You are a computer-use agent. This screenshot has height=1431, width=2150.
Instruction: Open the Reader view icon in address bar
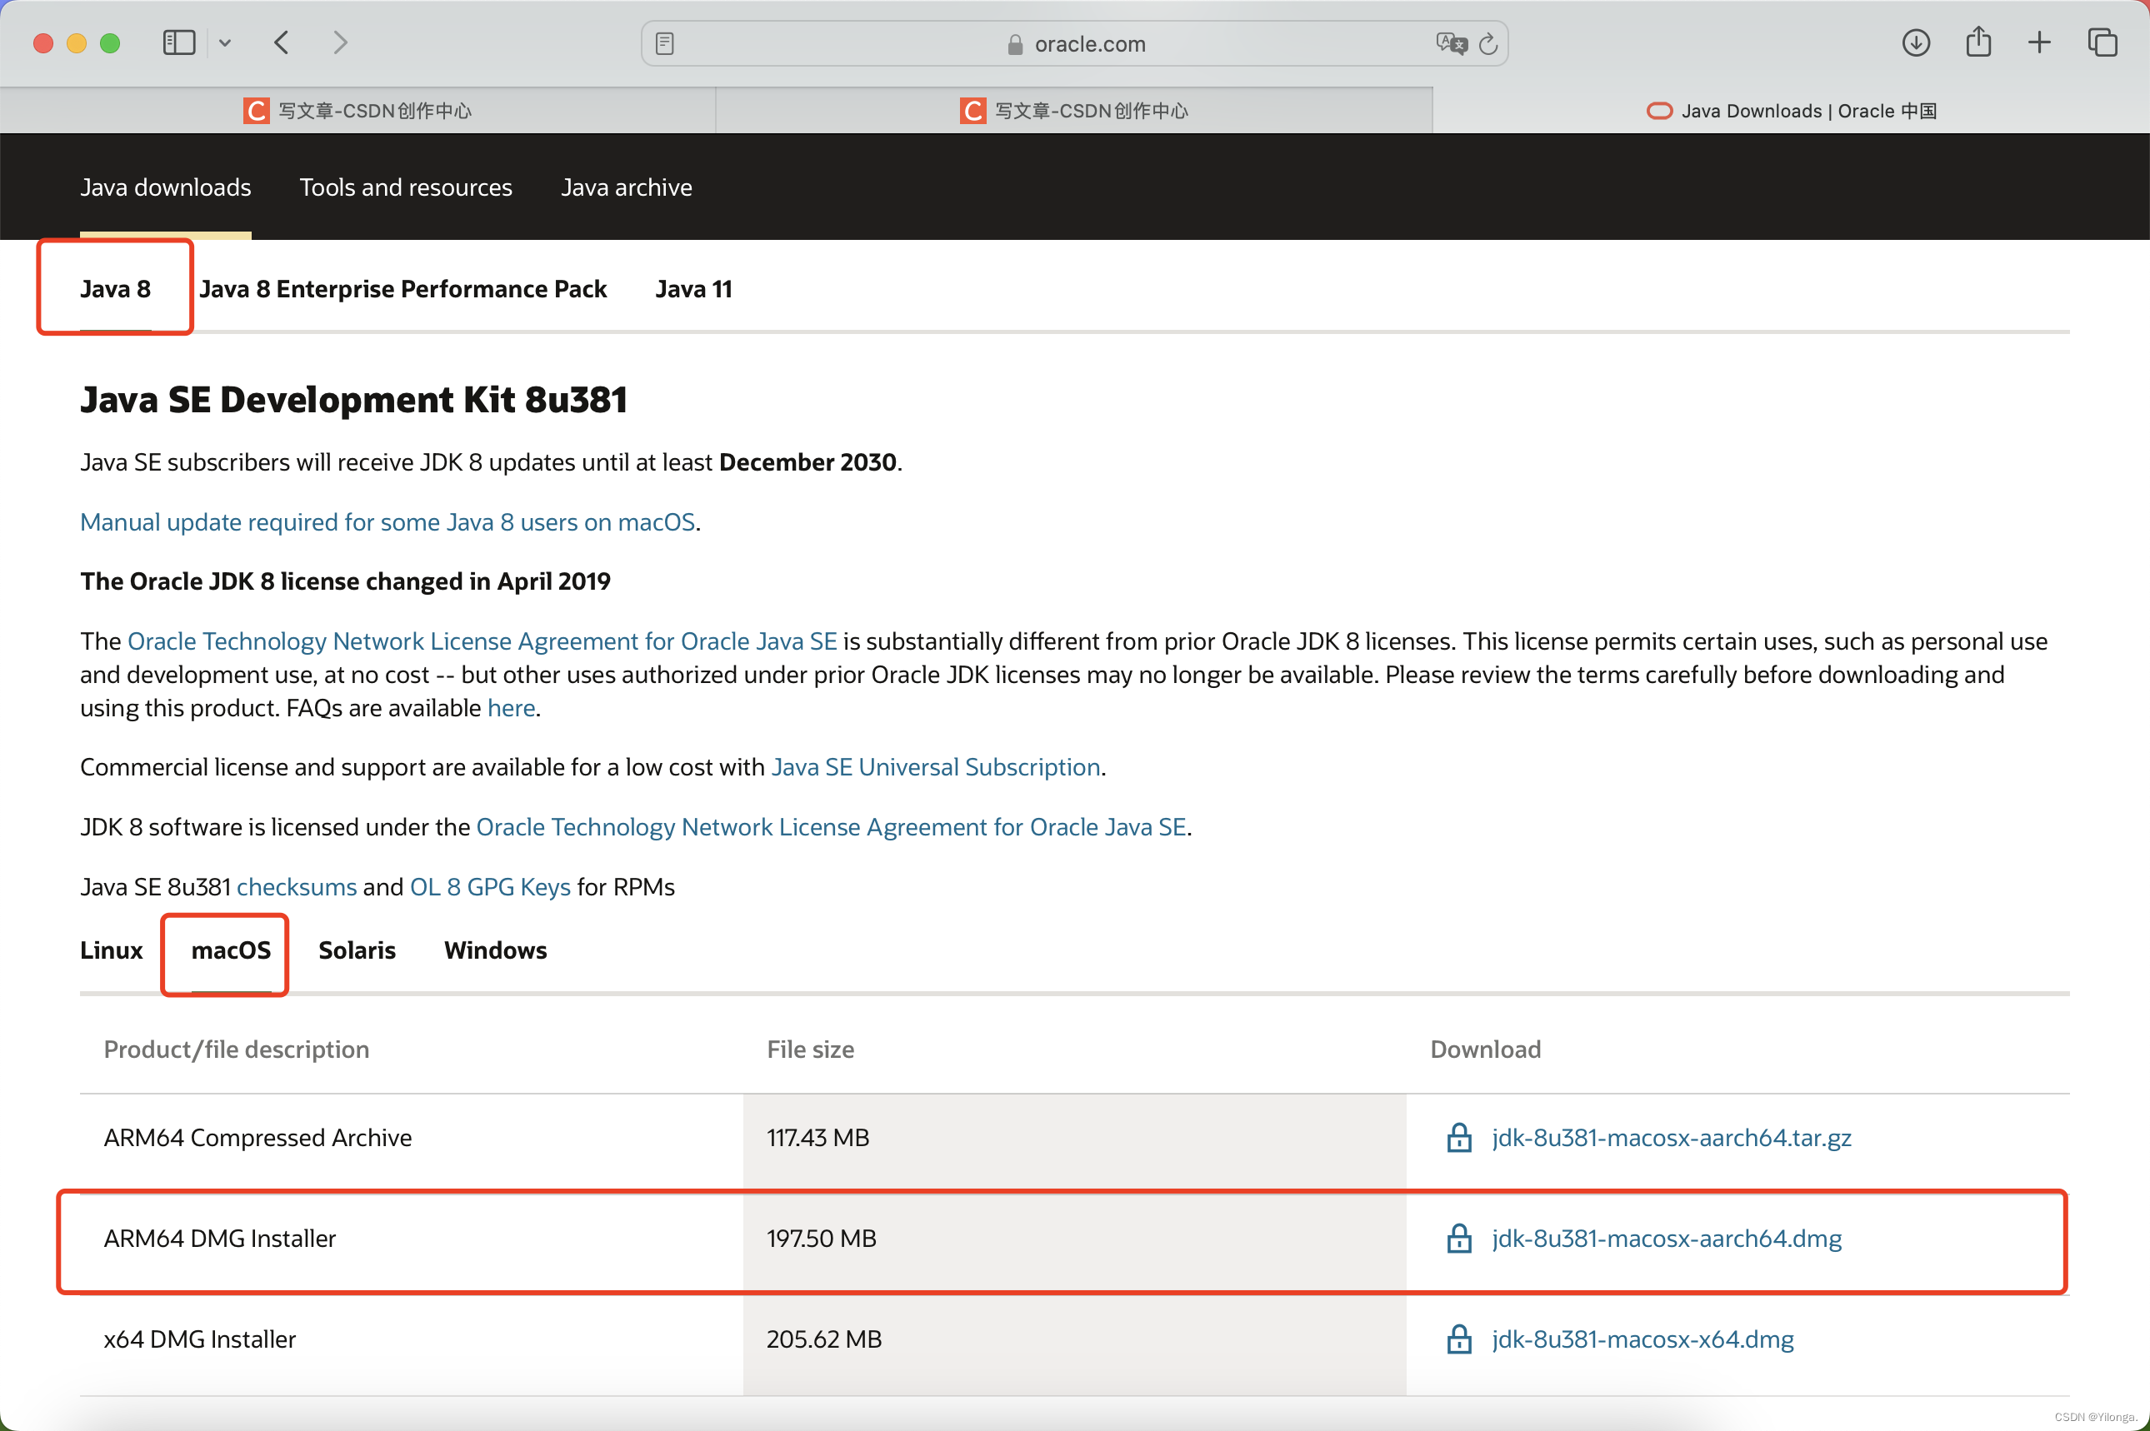pyautogui.click(x=665, y=44)
